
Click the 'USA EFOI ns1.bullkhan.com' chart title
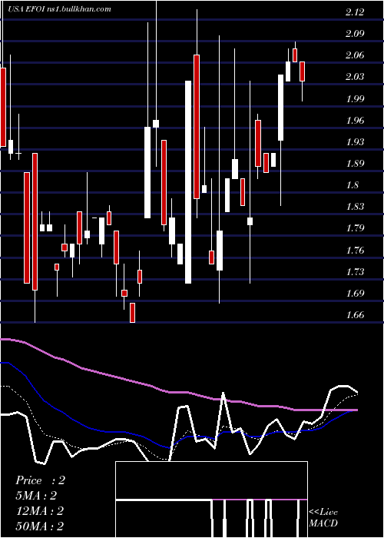click(60, 9)
